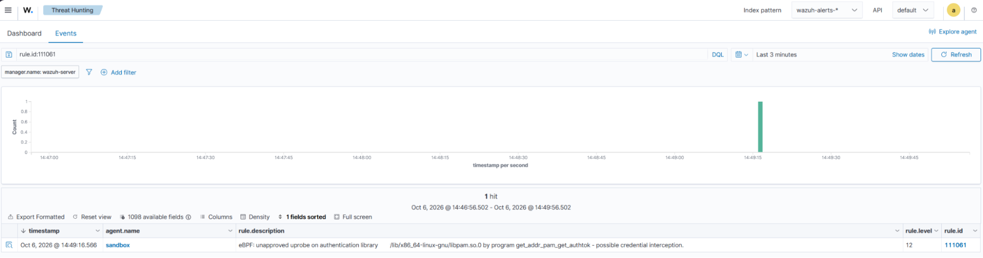Click the agent.name column header

[x=123, y=231]
